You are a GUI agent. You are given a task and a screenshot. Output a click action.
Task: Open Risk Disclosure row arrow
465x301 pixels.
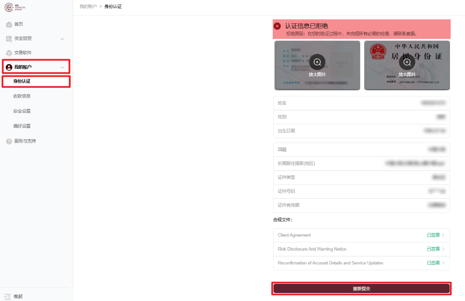coord(443,249)
